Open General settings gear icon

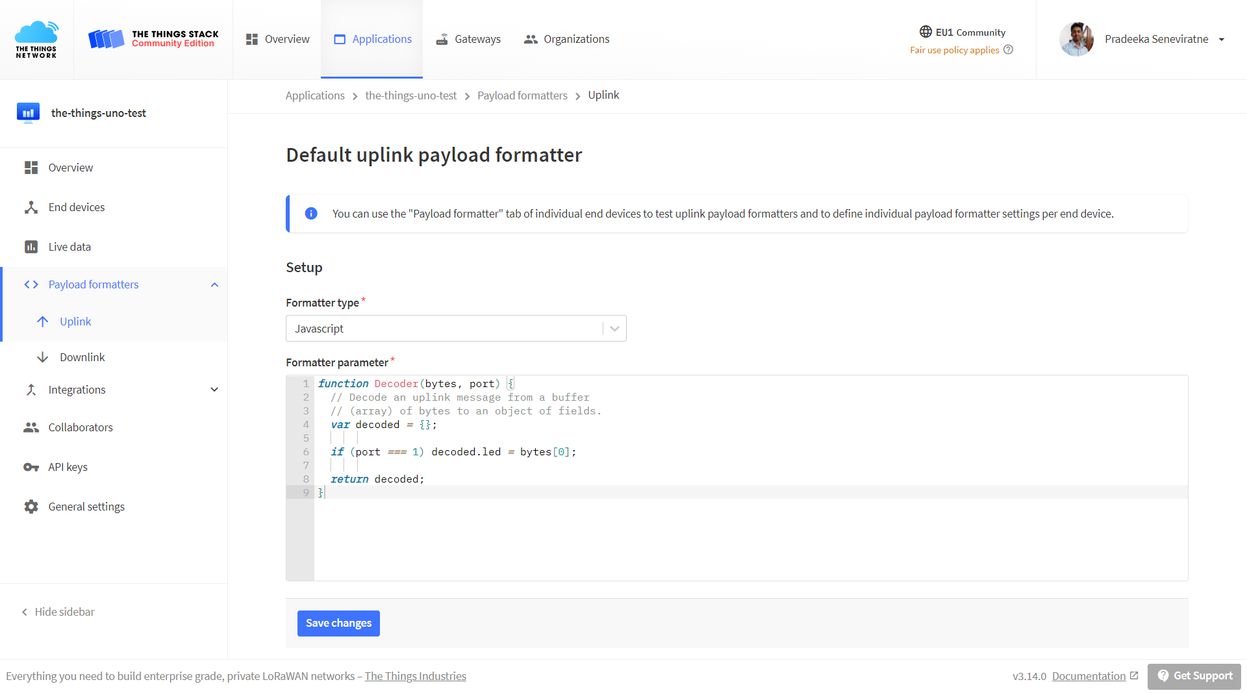tap(31, 506)
